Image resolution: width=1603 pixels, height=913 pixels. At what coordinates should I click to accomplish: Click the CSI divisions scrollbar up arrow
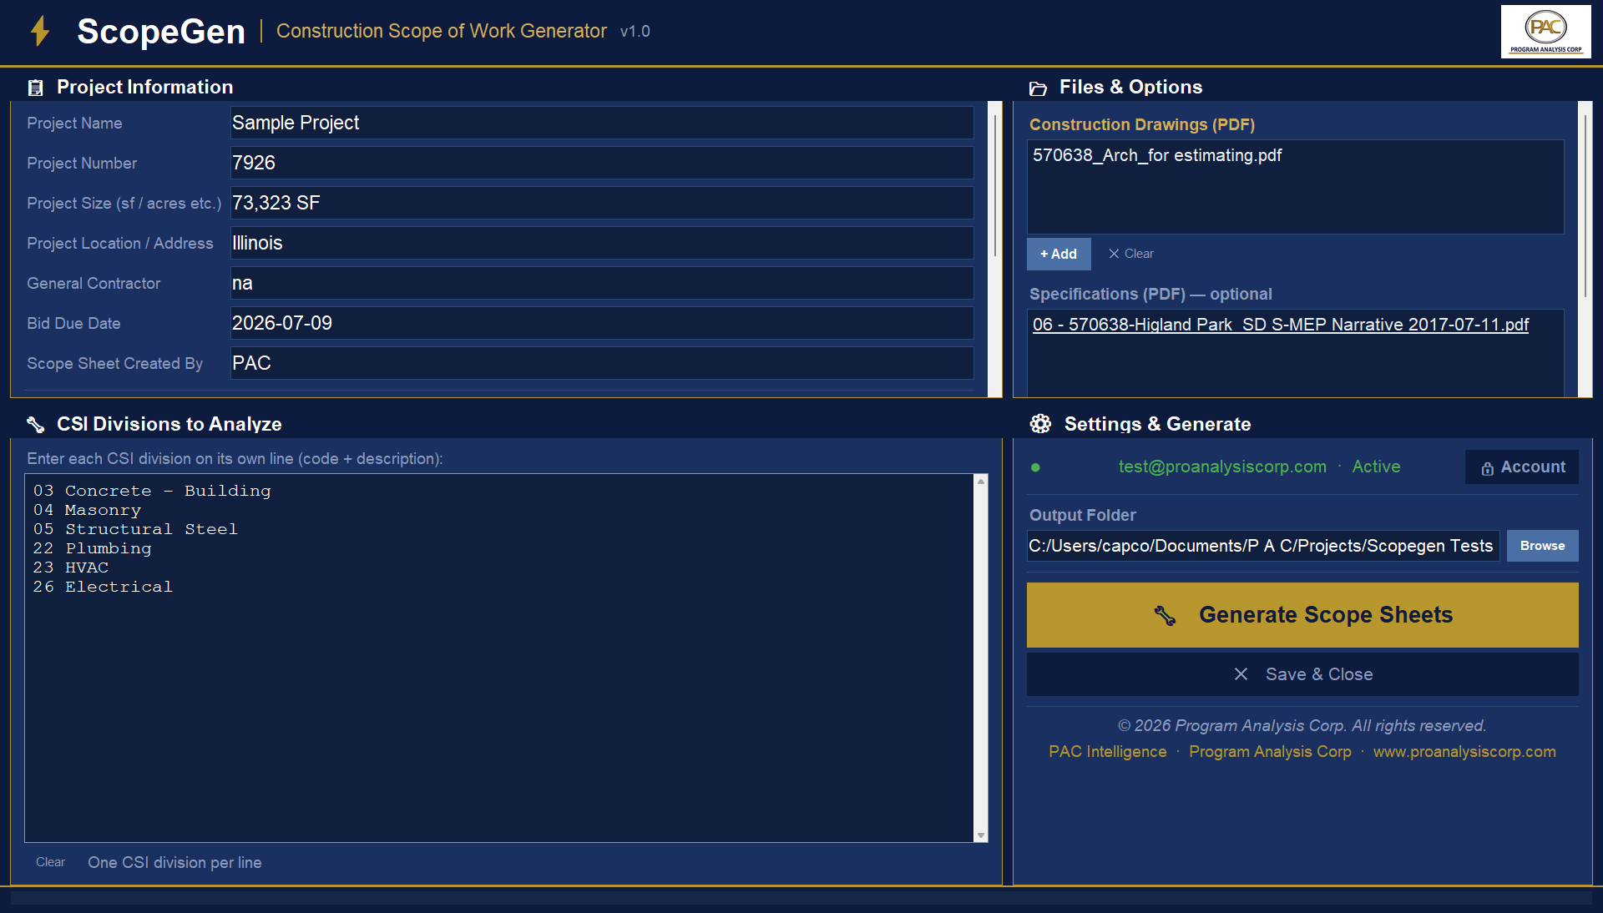981,482
